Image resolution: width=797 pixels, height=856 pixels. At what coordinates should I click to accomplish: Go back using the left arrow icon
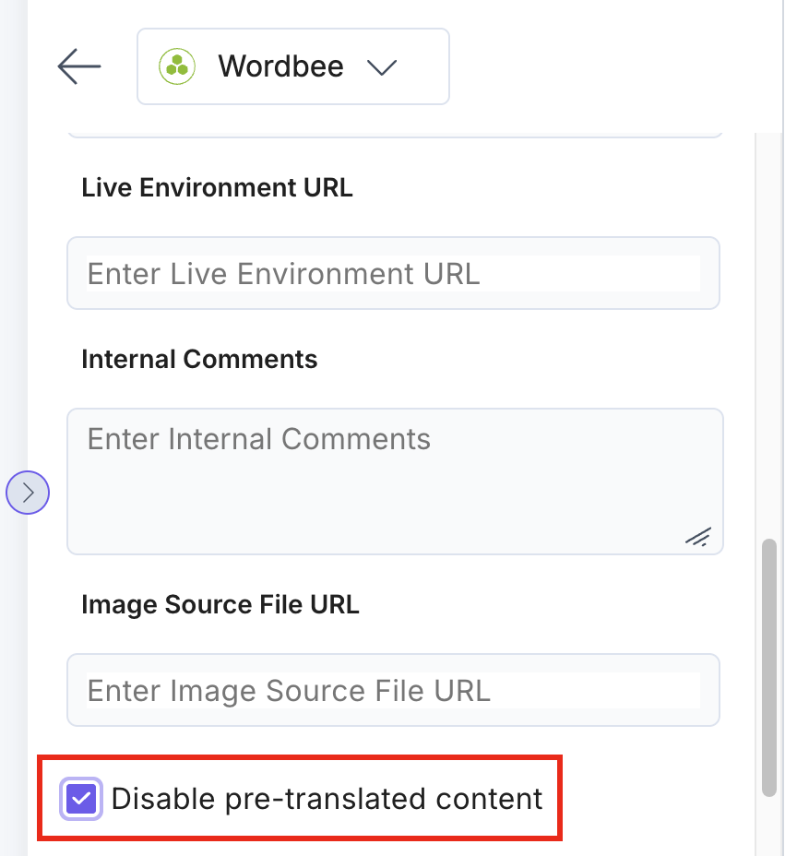pyautogui.click(x=79, y=66)
